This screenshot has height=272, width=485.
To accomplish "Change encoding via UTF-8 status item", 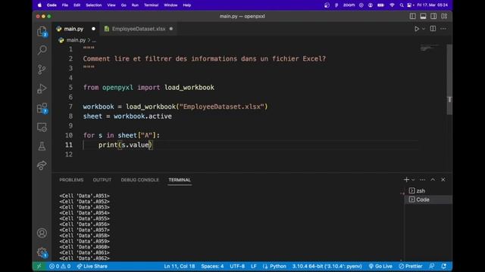I will [x=237, y=266].
